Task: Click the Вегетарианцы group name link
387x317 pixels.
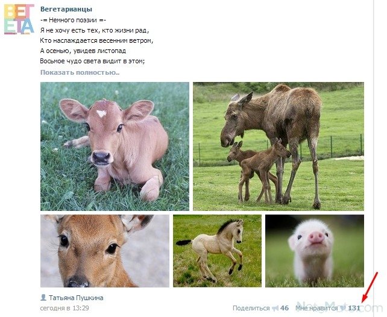Action: 66,9
